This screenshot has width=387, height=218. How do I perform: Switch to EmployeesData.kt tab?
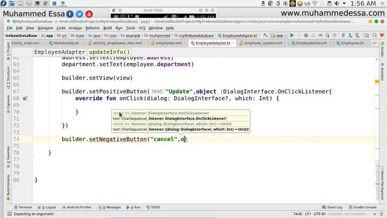point(311,43)
